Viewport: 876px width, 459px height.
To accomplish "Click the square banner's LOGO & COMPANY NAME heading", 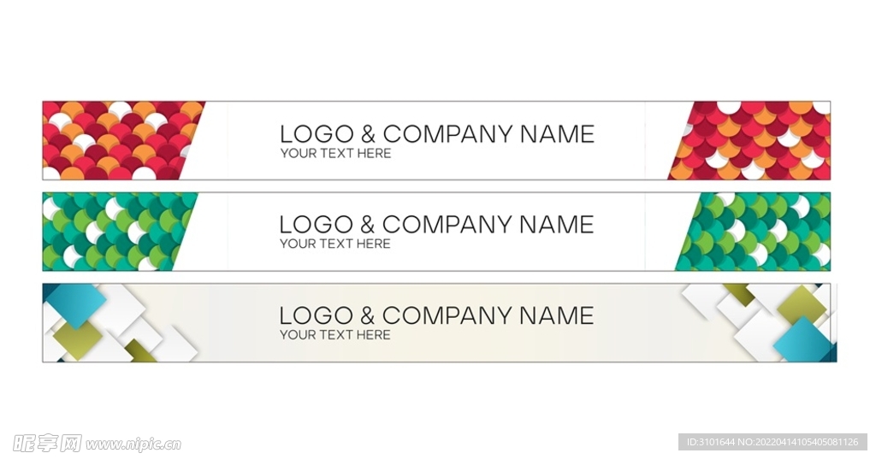I will tap(437, 316).
